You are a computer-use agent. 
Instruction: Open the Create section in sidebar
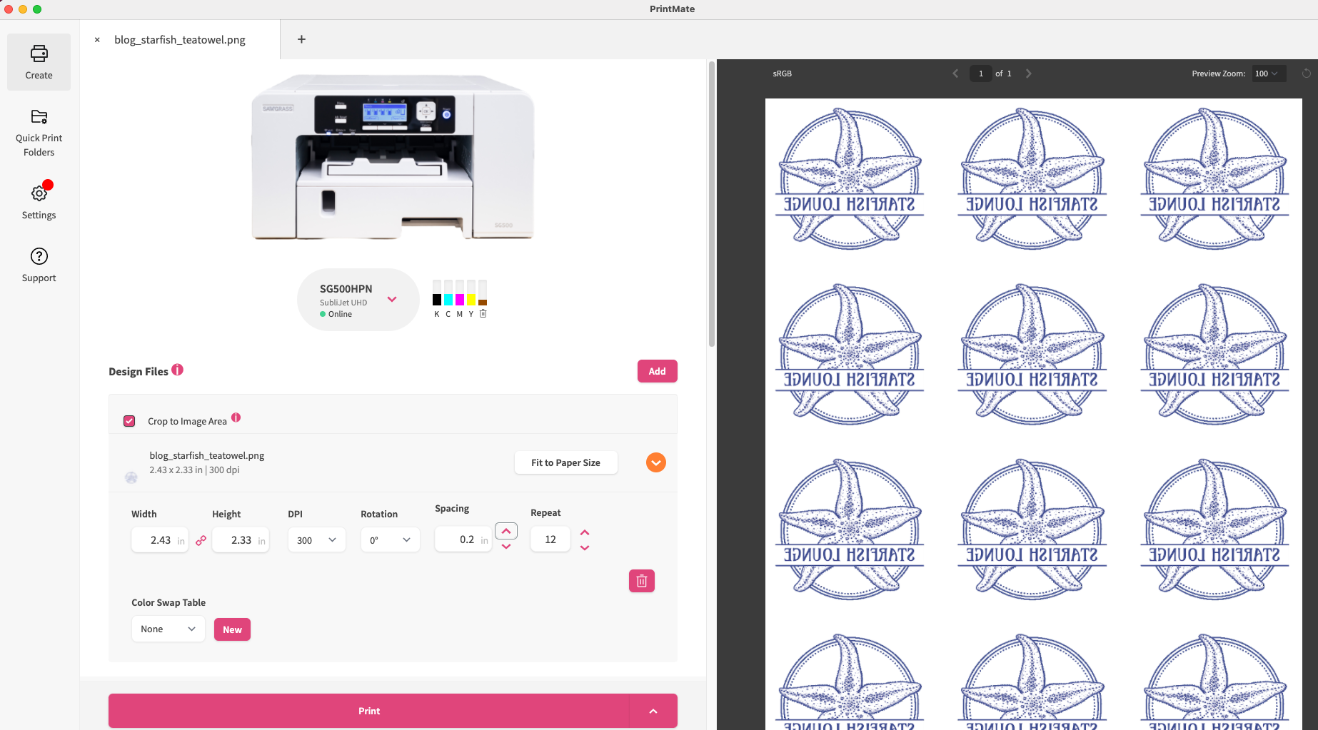pos(39,62)
